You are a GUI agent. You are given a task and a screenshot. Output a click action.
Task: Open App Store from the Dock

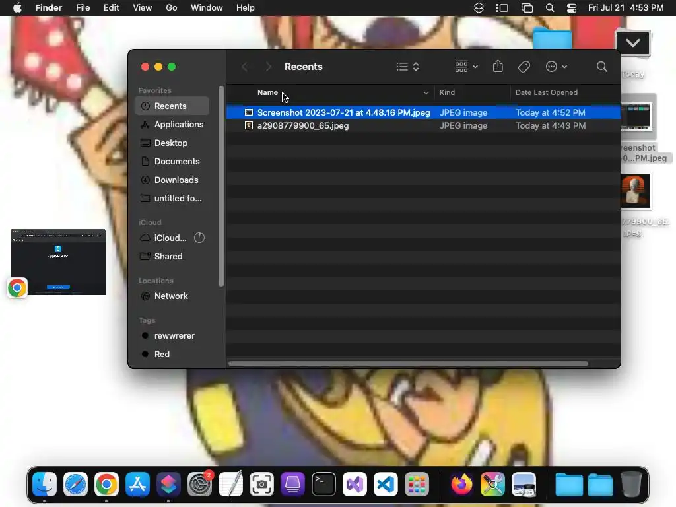pyautogui.click(x=137, y=484)
